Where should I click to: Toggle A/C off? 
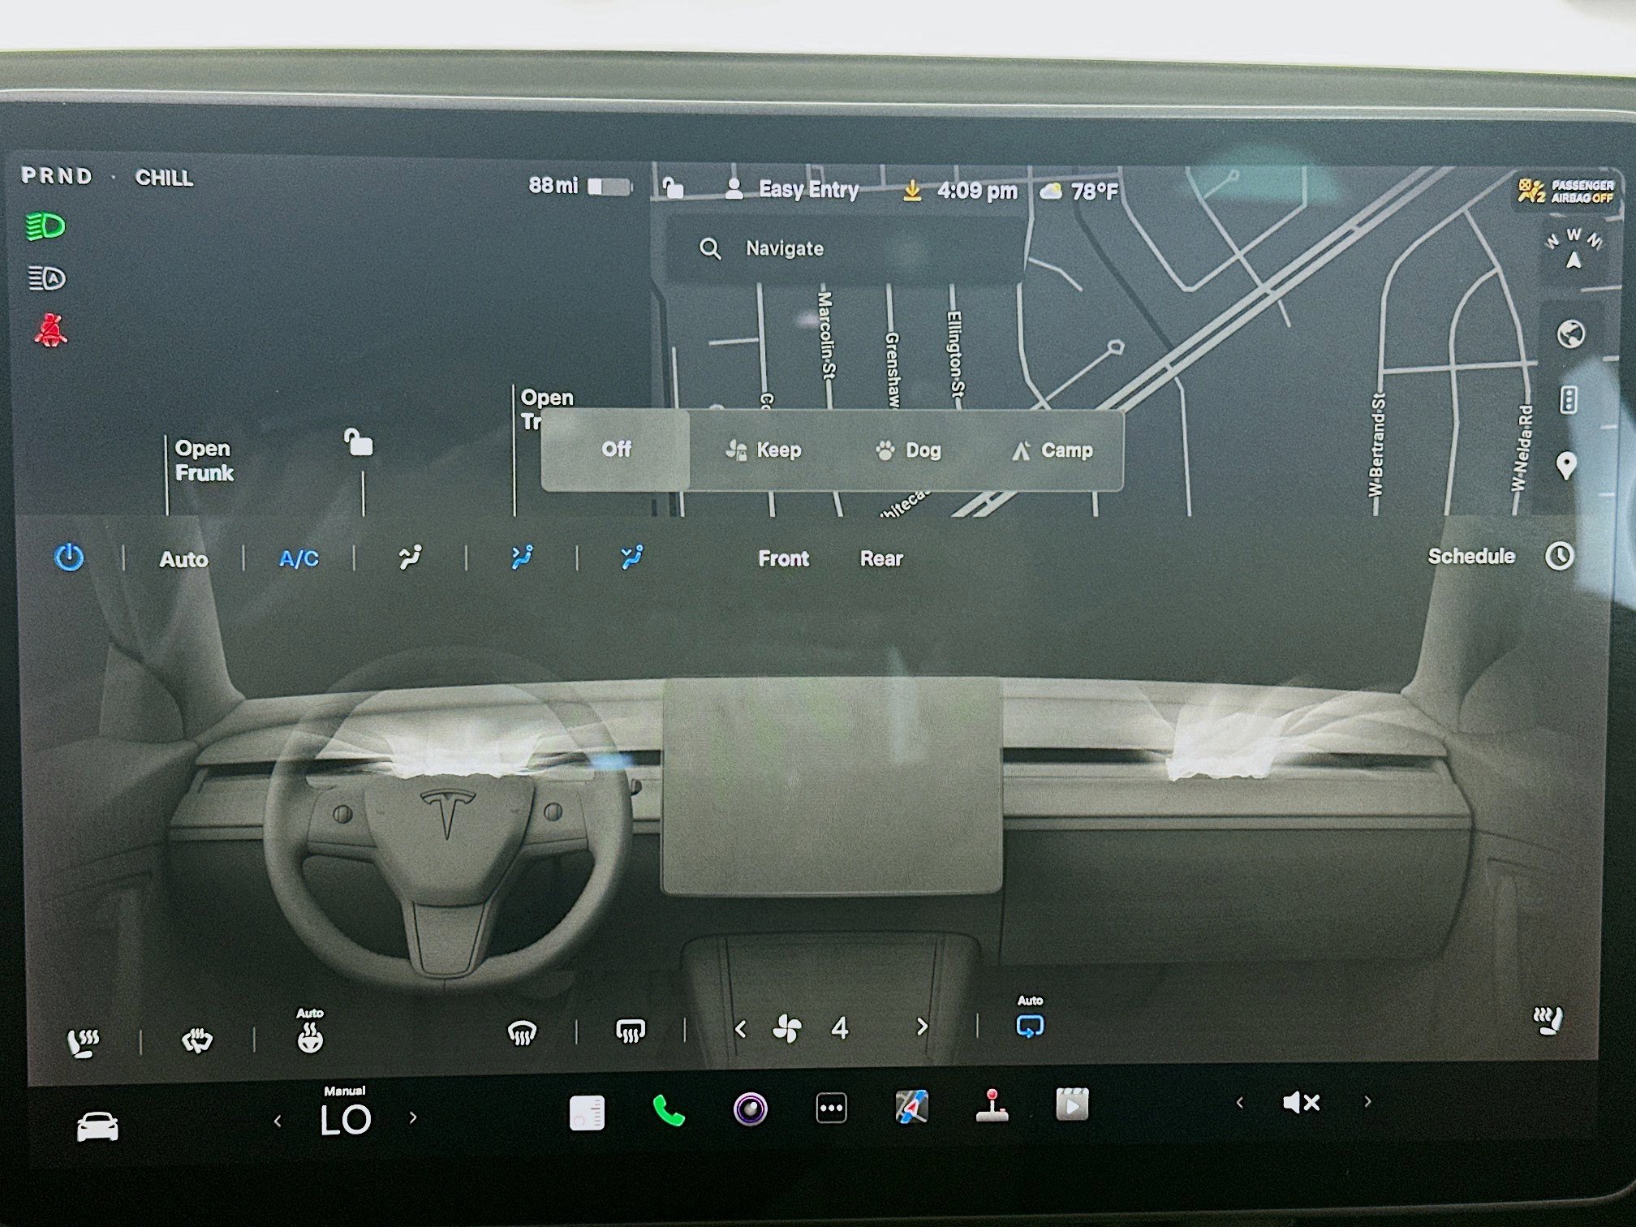click(298, 559)
